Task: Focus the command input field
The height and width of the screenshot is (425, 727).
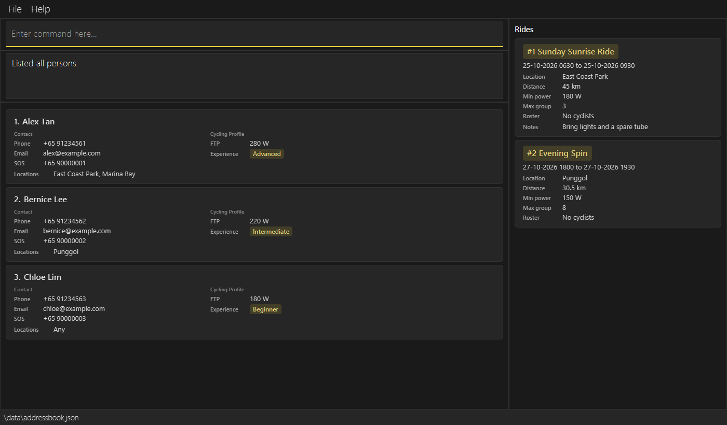Action: (x=254, y=34)
